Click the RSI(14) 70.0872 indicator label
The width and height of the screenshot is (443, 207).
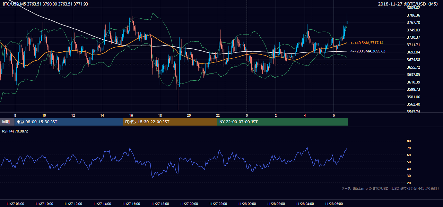coord(15,131)
